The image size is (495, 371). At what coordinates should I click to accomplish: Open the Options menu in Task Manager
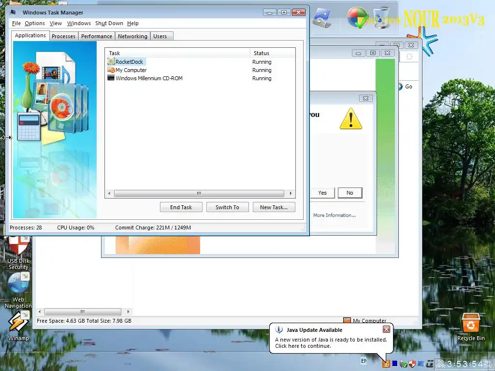click(x=35, y=23)
